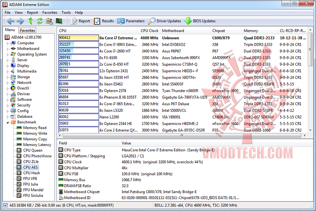Open the Favorites menu
This screenshot has height=211, width=316.
(50, 12)
